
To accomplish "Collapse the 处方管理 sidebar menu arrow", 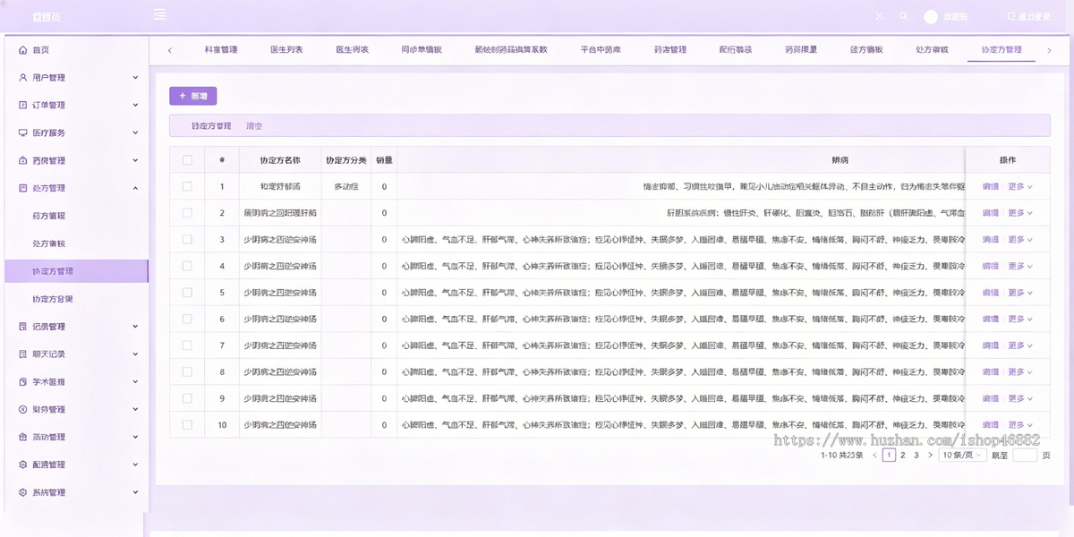I will (135, 189).
